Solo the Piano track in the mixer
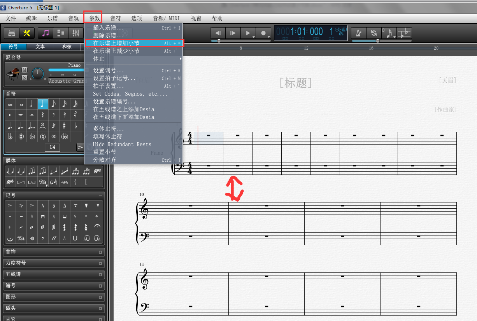The image size is (477, 321). pyautogui.click(x=24, y=77)
